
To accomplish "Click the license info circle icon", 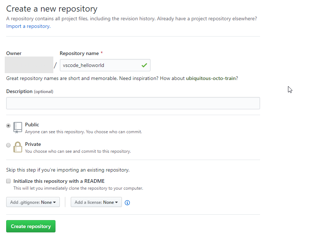I will pyautogui.click(x=127, y=202).
